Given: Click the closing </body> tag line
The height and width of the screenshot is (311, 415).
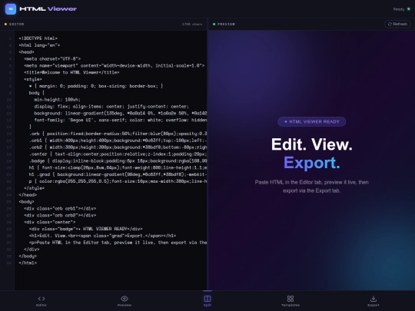Looking at the screenshot, I should (x=28, y=256).
